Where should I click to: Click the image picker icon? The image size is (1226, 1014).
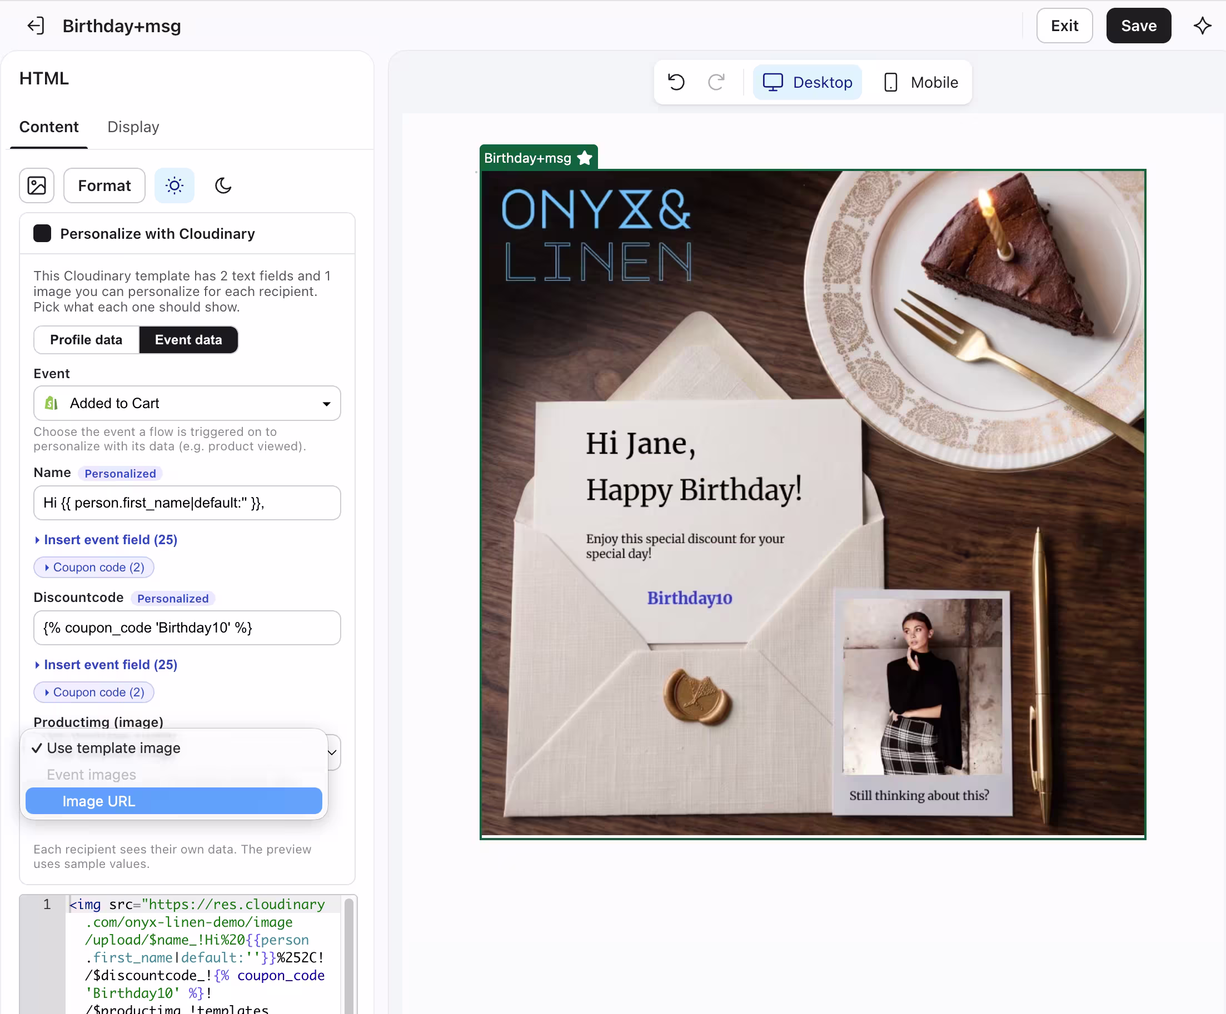(x=37, y=185)
